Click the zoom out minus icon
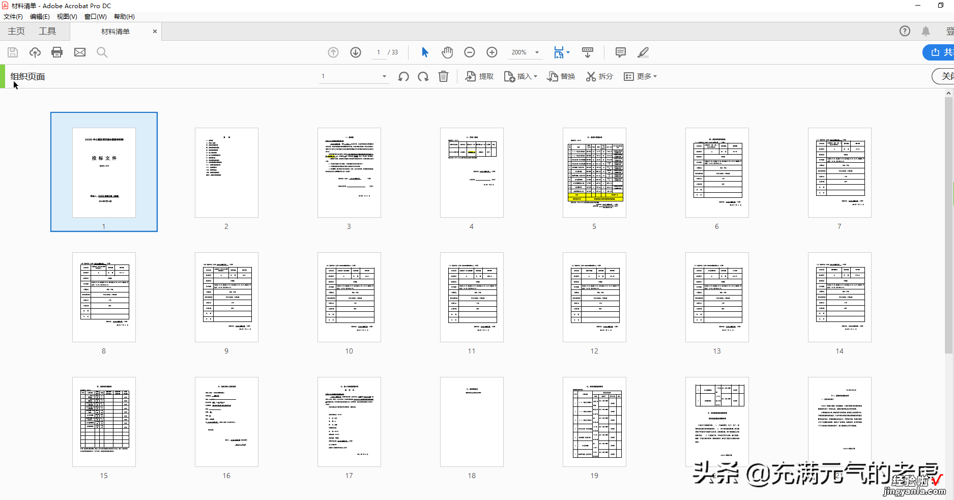The image size is (954, 500). tap(470, 52)
